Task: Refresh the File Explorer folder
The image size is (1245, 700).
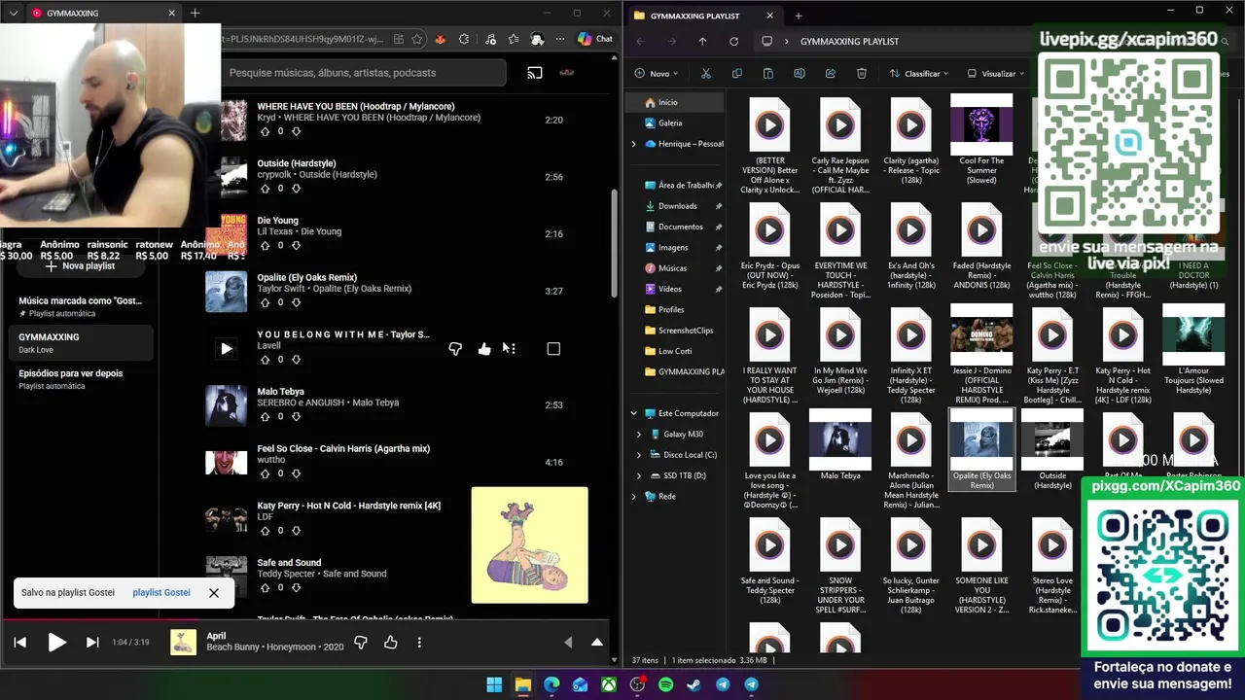Action: click(x=733, y=41)
